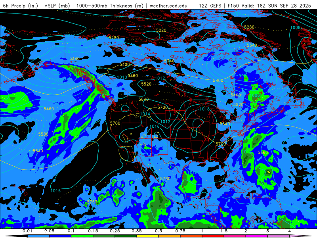Click the bright green 0.1 legend swatch
Viewport: 317px width, 238px height.
pyautogui.click(x=82, y=236)
